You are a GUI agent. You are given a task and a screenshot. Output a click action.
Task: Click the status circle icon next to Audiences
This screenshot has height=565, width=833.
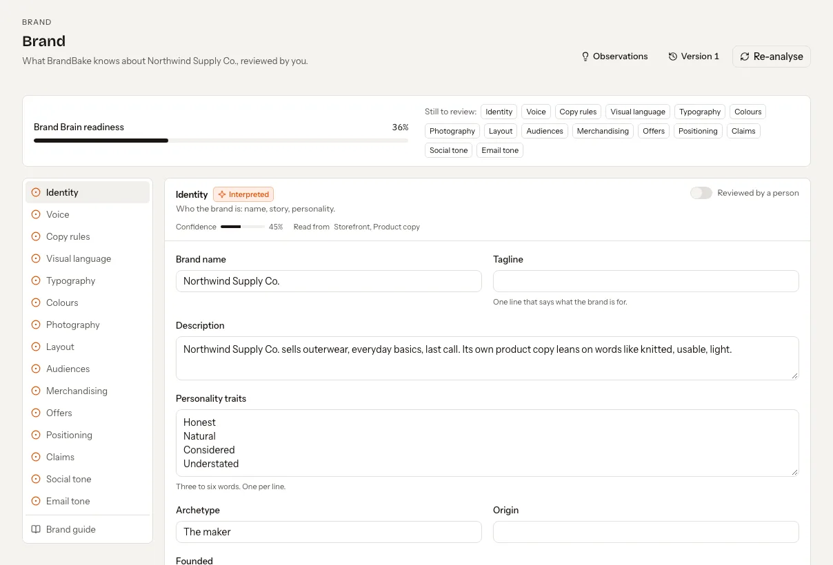coord(36,369)
